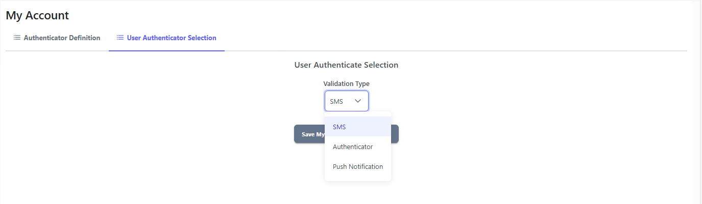Pick the Push Notification validation option
The width and height of the screenshot is (702, 204).
pos(358,166)
